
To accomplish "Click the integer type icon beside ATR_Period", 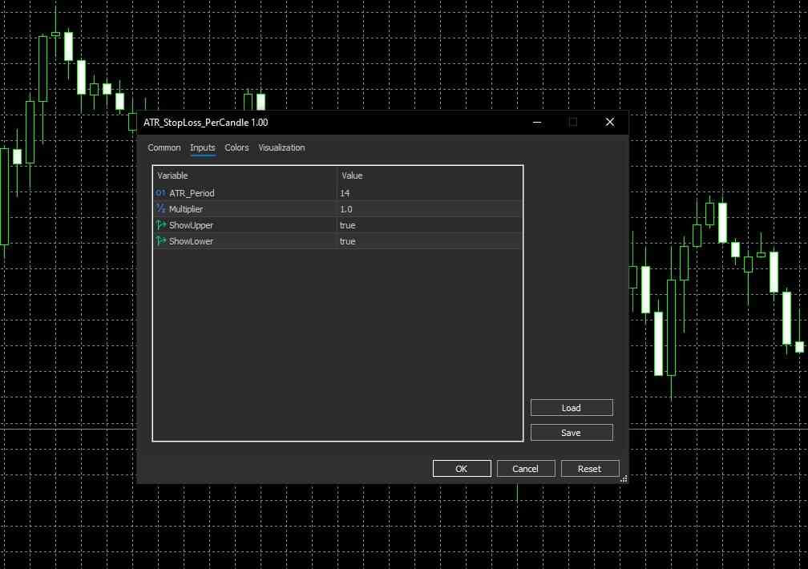I will click(160, 193).
